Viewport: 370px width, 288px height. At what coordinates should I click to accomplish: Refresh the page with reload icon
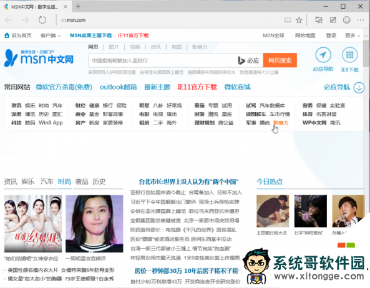click(x=42, y=20)
